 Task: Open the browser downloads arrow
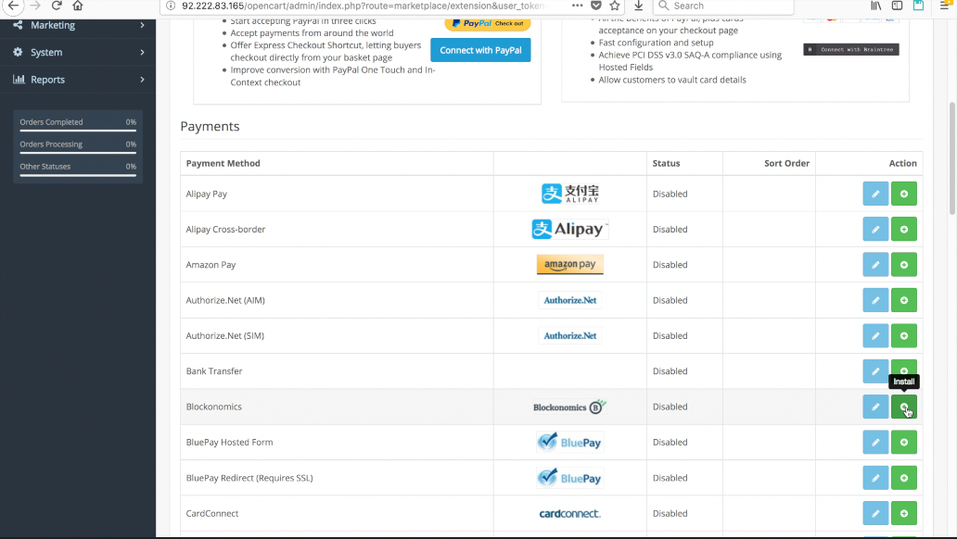pos(638,6)
